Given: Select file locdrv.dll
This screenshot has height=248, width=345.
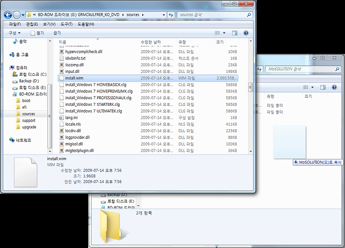Looking at the screenshot, I should point(148,131).
